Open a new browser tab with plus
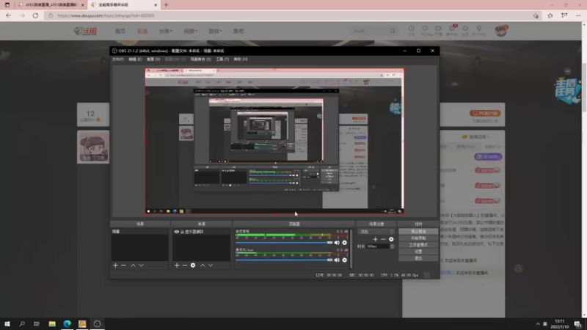The image size is (587, 330). [x=166, y=5]
